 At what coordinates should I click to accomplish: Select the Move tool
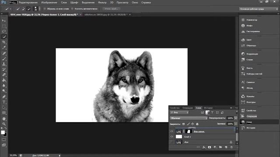tap(4, 21)
